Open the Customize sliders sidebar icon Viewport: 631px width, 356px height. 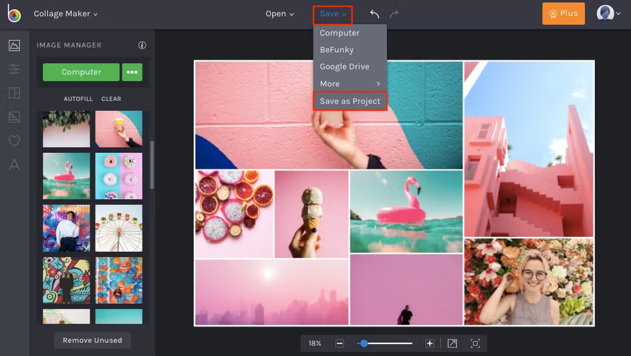[14, 69]
